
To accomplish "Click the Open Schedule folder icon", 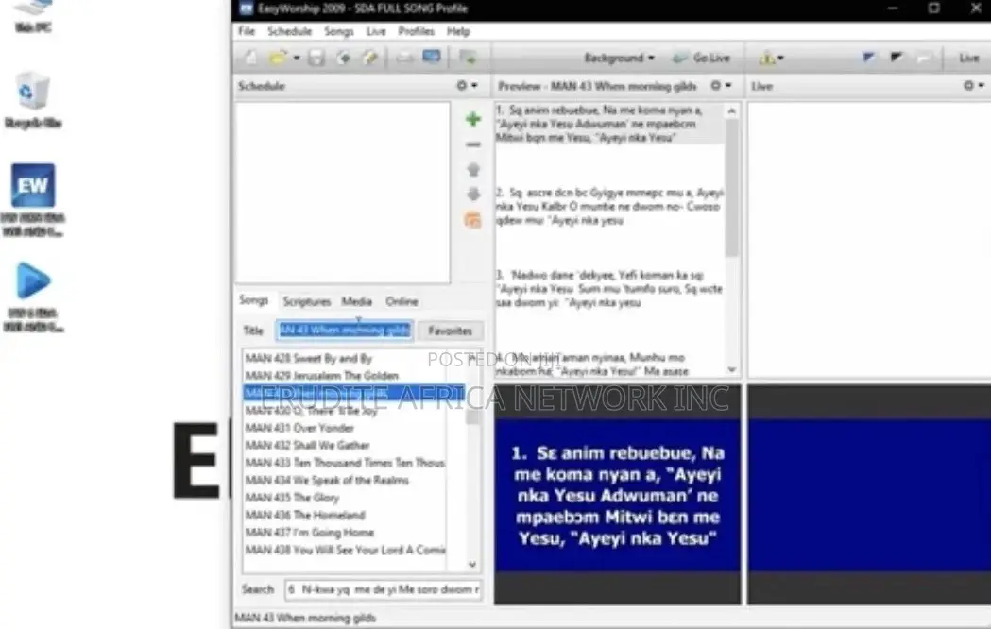I will pyautogui.click(x=277, y=59).
